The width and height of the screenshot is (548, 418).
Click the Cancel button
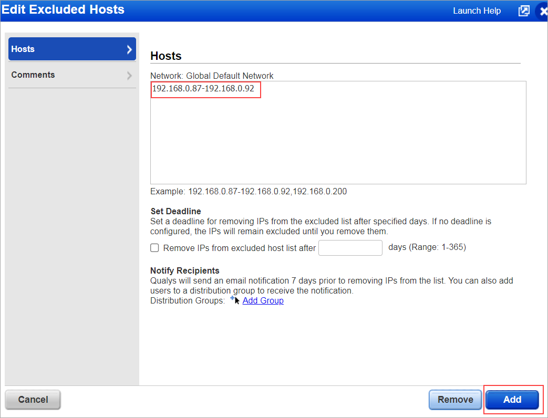[x=32, y=399]
